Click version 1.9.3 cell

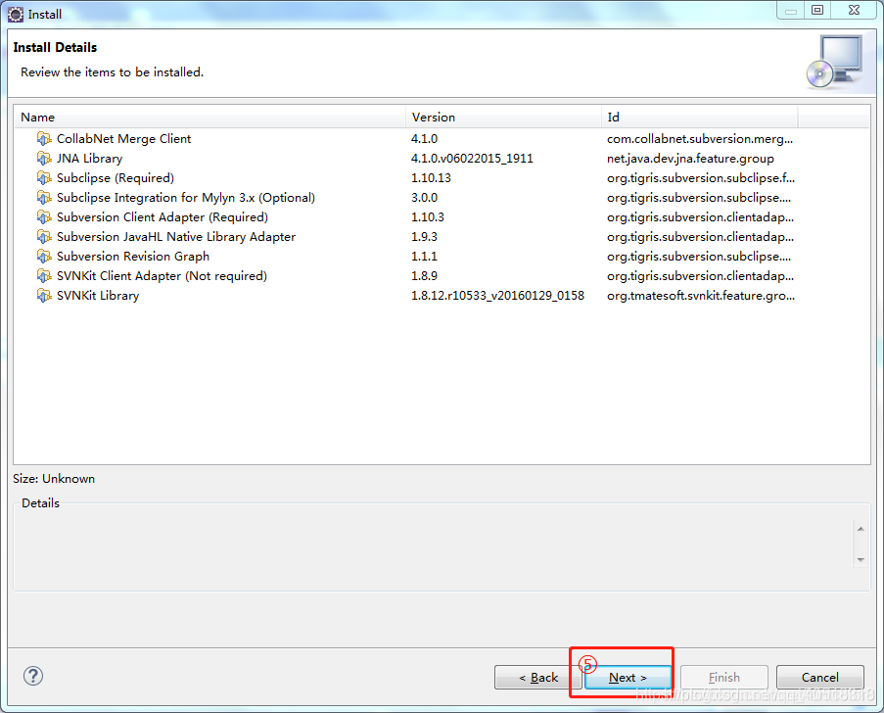(x=424, y=237)
